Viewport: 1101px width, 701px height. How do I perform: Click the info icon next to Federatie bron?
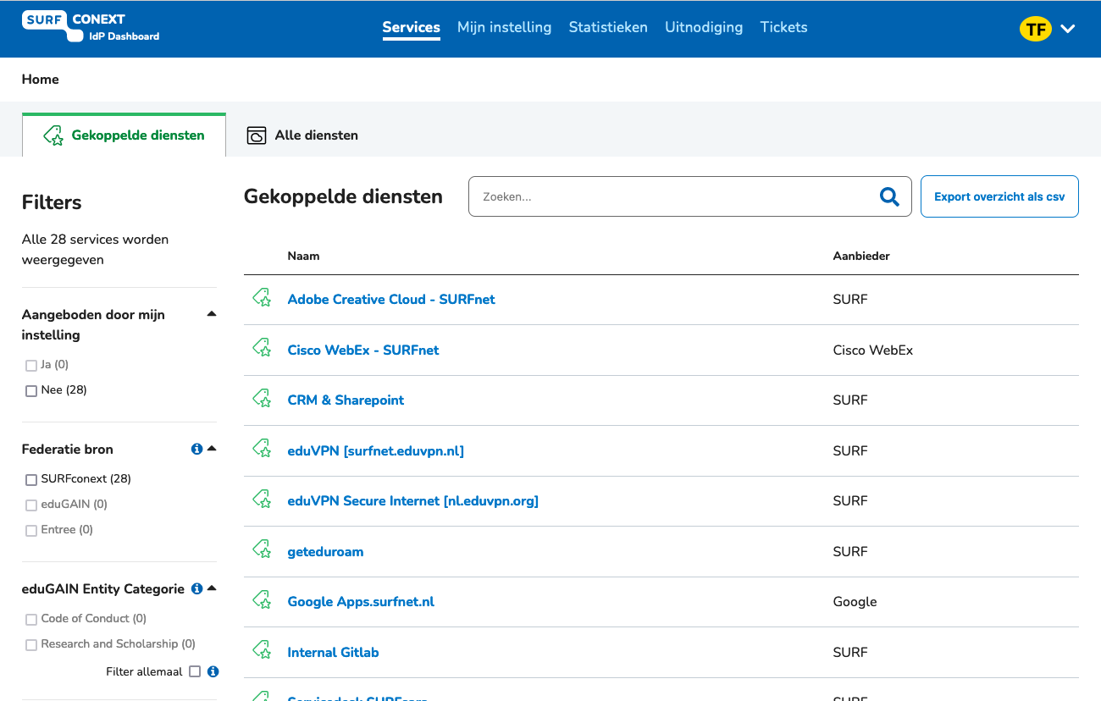click(x=196, y=449)
